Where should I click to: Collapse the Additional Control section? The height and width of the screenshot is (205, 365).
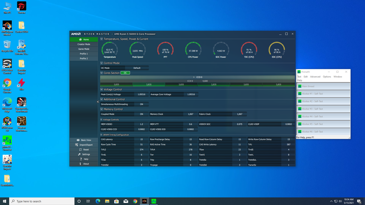coord(101,99)
